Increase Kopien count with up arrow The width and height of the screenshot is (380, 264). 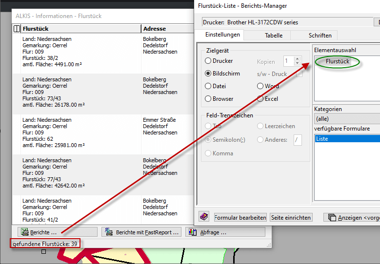pyautogui.click(x=298, y=59)
